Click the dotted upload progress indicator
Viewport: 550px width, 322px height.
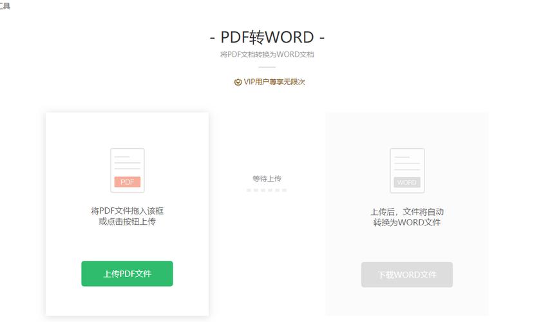267,190
